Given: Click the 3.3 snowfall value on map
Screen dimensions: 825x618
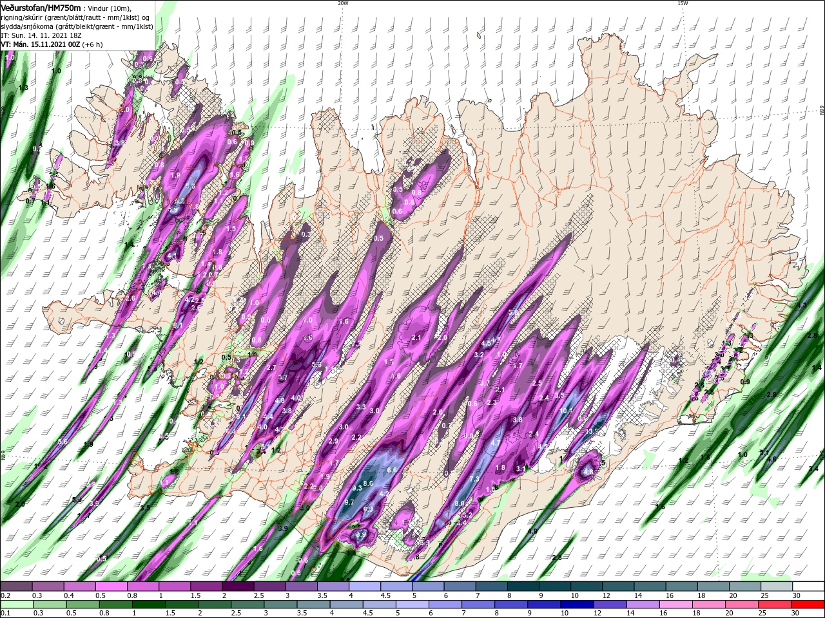Looking at the screenshot, I should tap(361, 407).
